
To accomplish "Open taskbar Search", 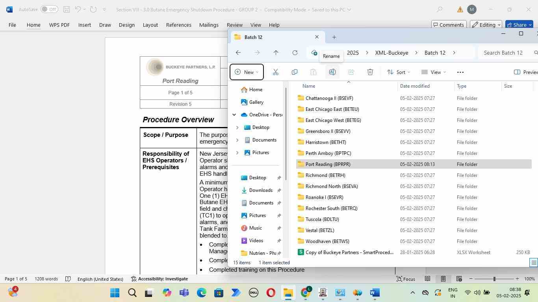I will pos(132,293).
